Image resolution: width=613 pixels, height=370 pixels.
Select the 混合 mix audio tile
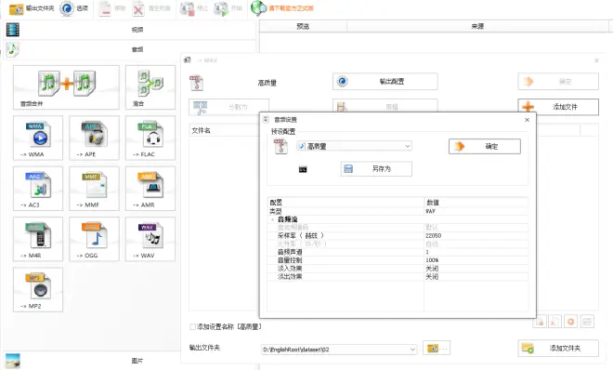point(150,87)
